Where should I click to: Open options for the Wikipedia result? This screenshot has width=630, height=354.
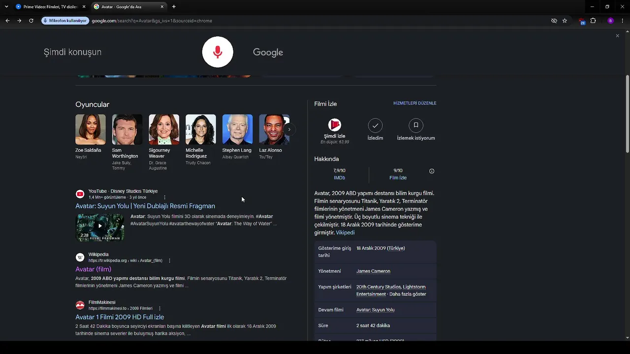[x=170, y=261]
